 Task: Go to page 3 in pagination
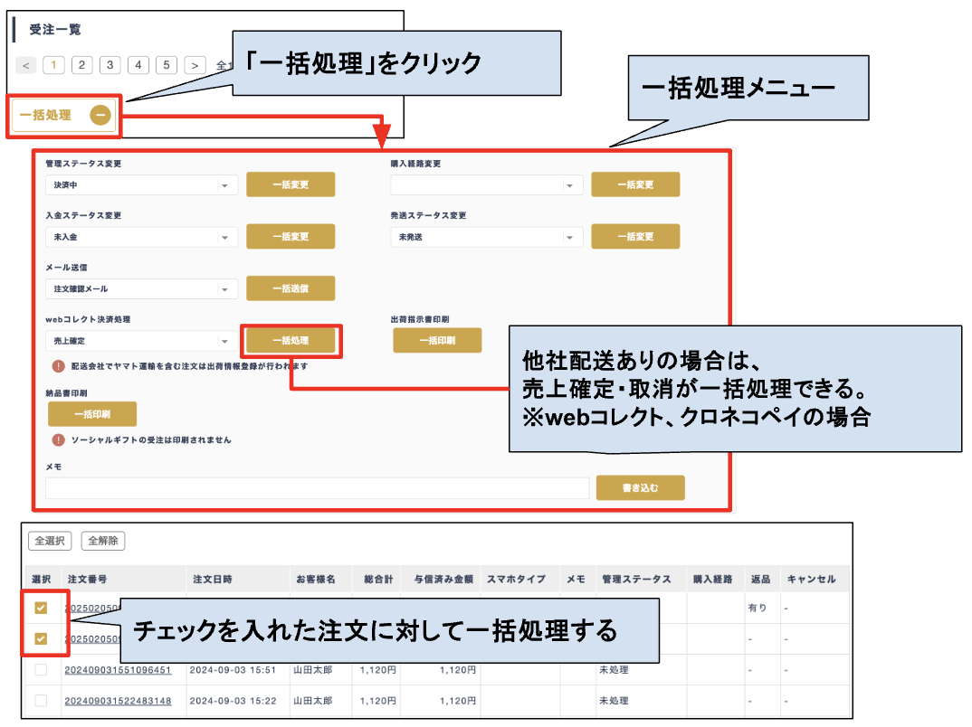[110, 65]
